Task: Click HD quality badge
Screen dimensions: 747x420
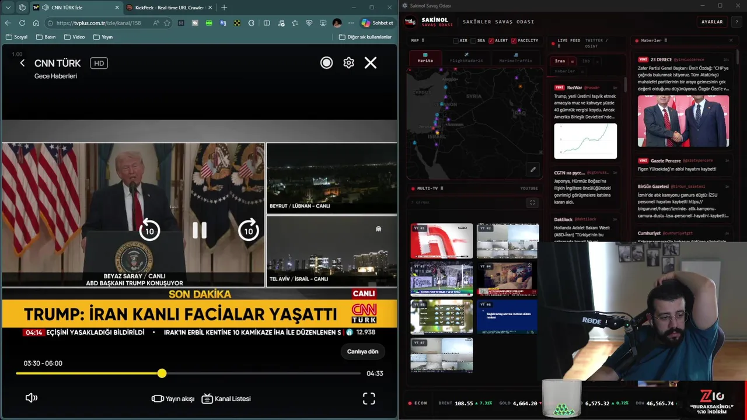Action: coord(99,63)
